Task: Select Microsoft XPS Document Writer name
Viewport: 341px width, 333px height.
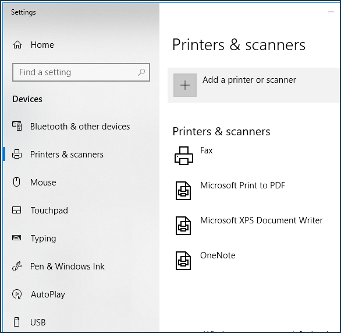Action: coord(261,220)
